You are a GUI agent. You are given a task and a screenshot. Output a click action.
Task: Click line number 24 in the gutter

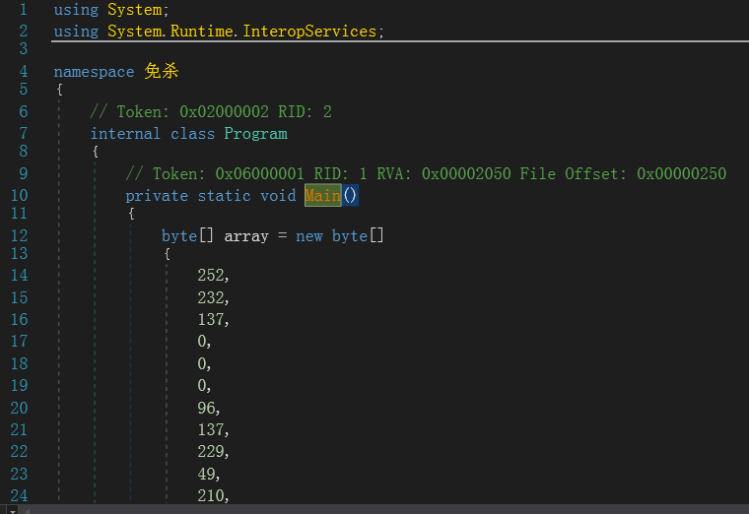19,495
